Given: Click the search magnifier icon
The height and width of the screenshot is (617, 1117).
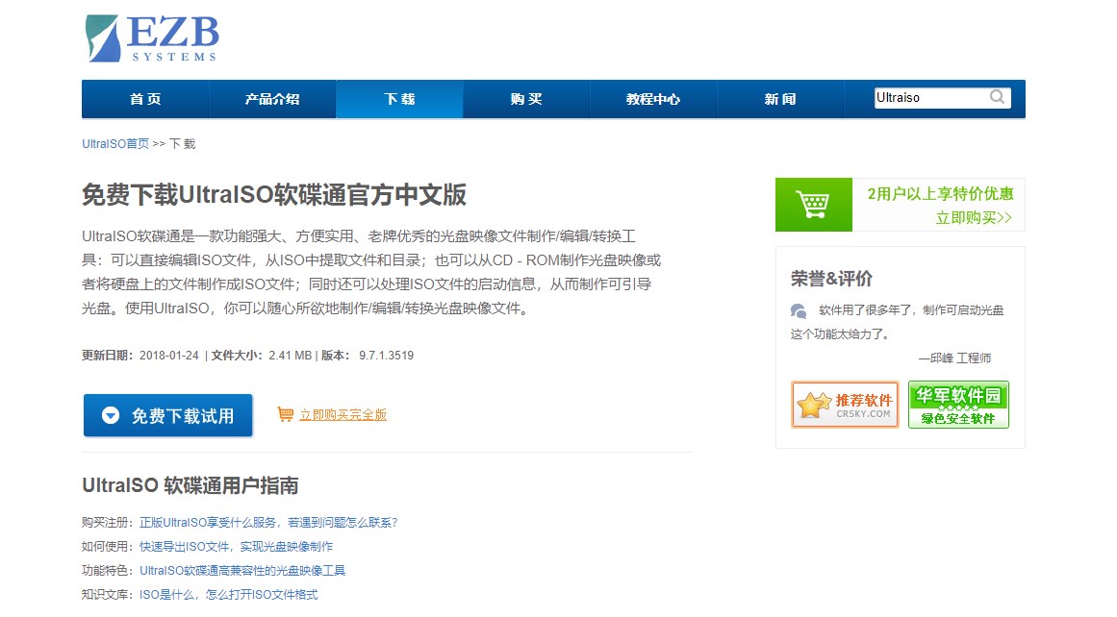Looking at the screenshot, I should click(x=997, y=97).
